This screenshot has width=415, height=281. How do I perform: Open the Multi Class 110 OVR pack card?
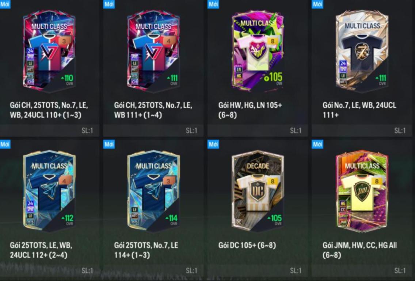click(49, 51)
